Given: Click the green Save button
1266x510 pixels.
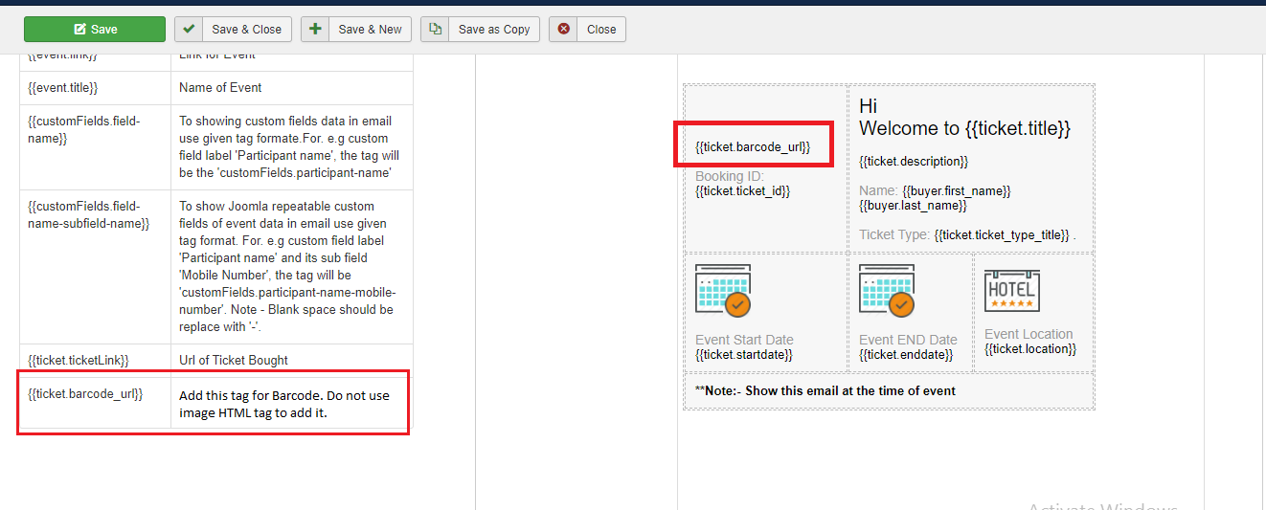Looking at the screenshot, I should pos(94,29).
